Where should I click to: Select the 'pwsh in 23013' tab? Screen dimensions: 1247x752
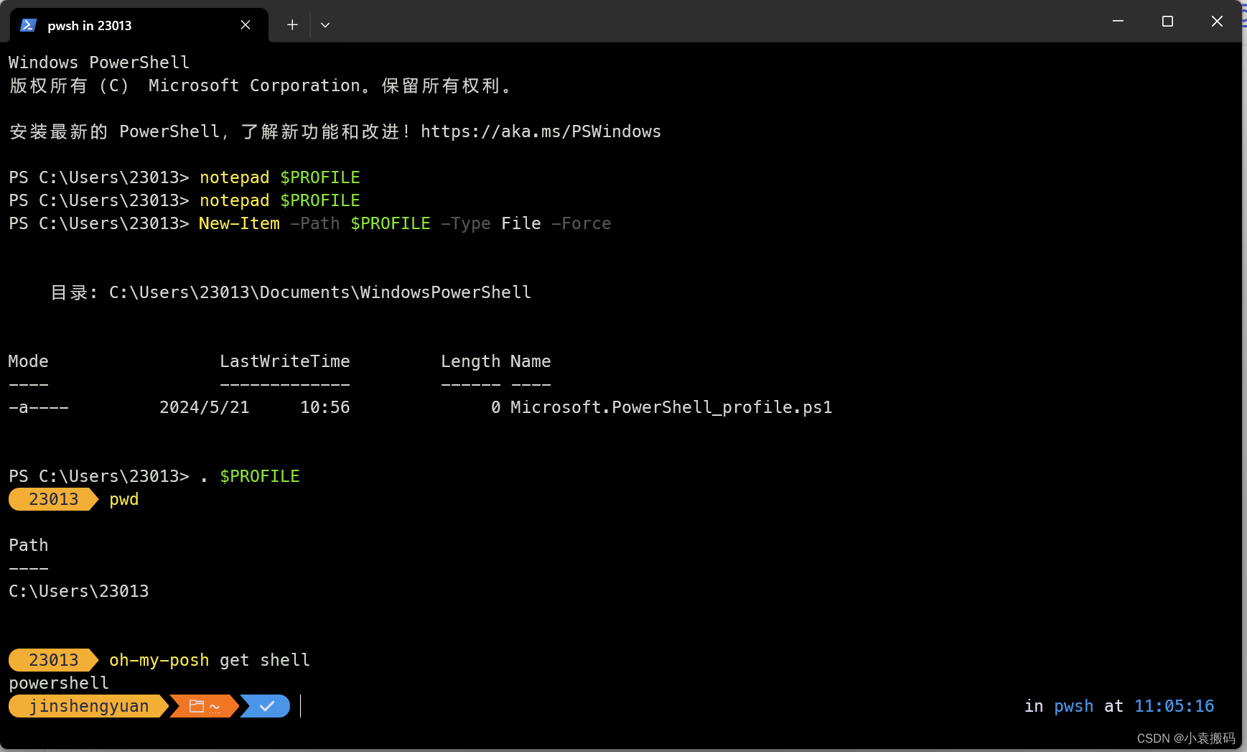tap(139, 25)
